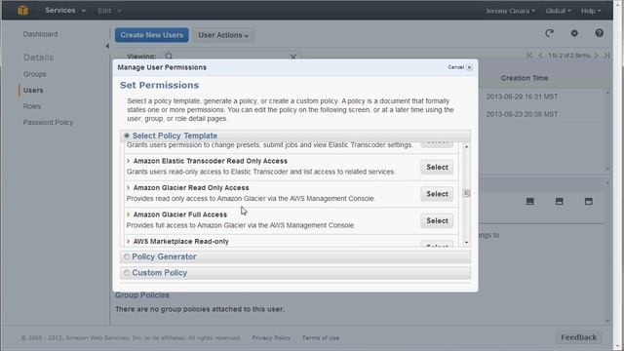Open the Privacy Policy link
Screen dimensions: 624x351
click(x=271, y=338)
